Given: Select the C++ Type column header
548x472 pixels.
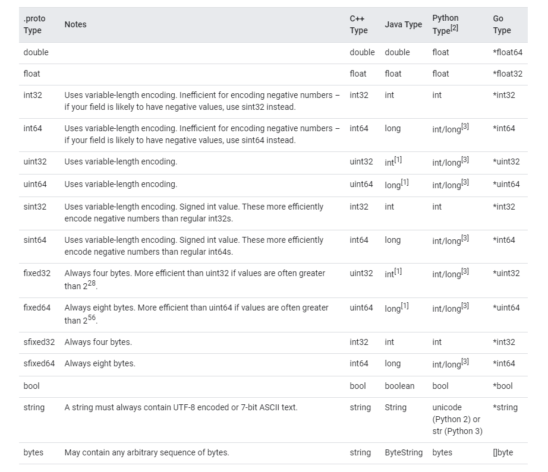Looking at the screenshot, I should click(x=358, y=24).
